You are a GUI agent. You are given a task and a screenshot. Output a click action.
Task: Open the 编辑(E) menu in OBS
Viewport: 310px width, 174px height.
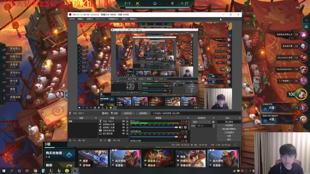tap(81, 19)
